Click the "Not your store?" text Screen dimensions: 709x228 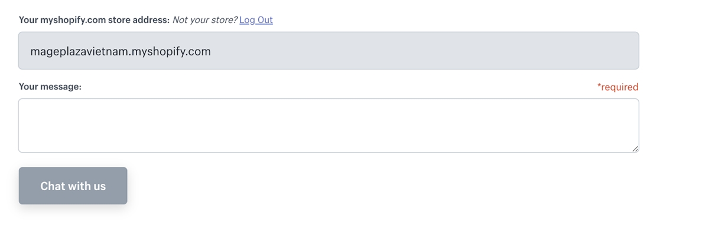(204, 20)
